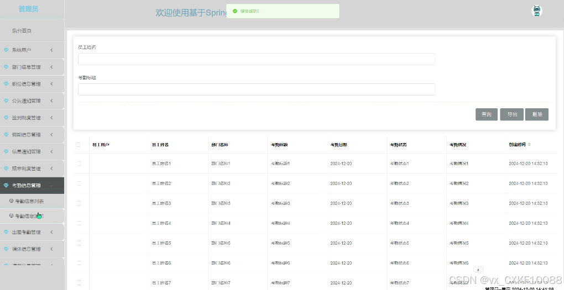The width and height of the screenshot is (564, 290).
Task: Click the diamond icon beside 出差考勤管理
Action: click(6, 232)
